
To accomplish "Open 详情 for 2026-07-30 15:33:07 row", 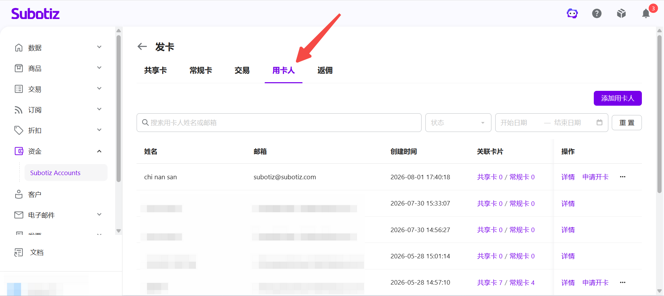I will point(568,204).
